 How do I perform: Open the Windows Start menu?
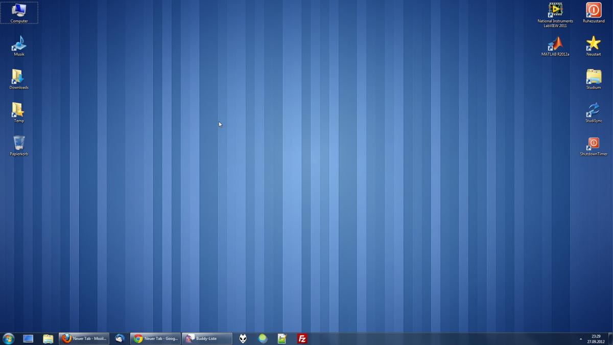coord(9,338)
